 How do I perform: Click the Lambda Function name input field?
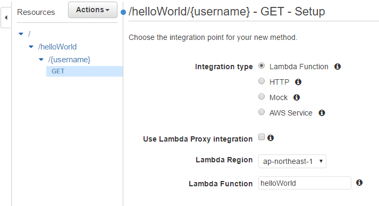(x=305, y=183)
